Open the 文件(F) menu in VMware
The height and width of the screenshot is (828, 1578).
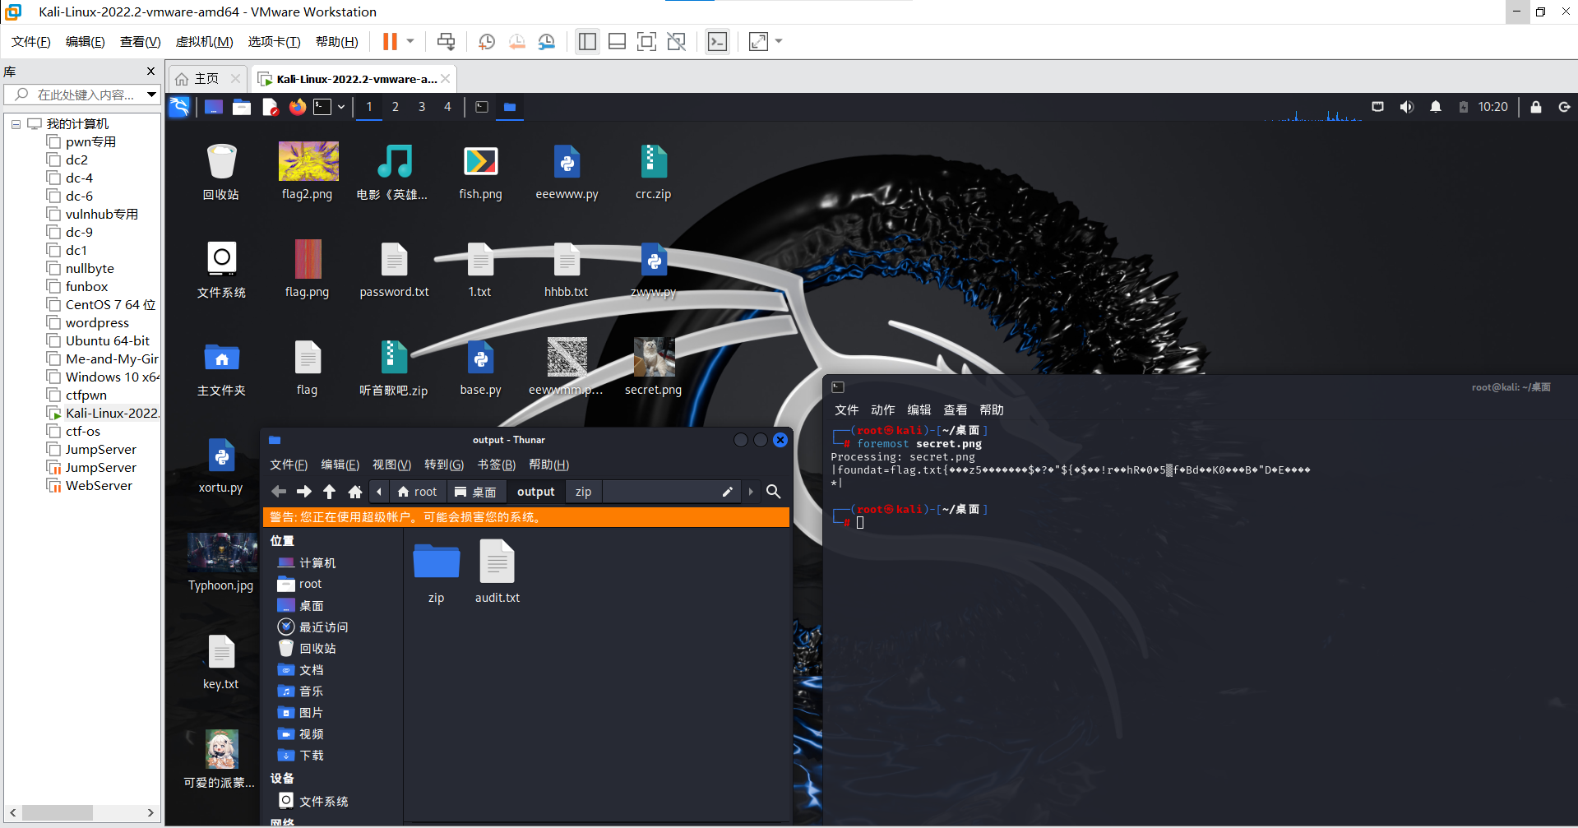point(31,42)
